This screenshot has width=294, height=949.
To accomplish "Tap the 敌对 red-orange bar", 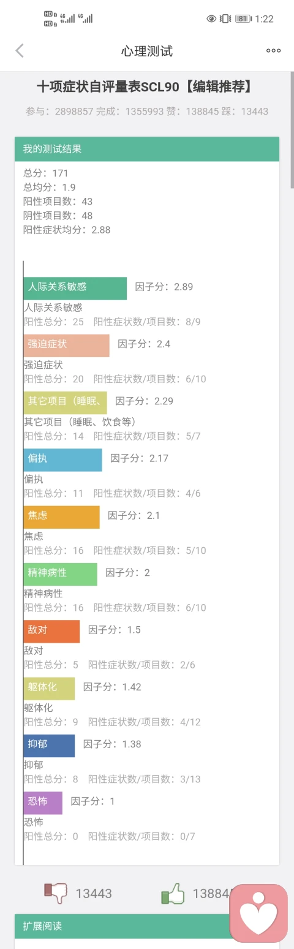I will (52, 631).
